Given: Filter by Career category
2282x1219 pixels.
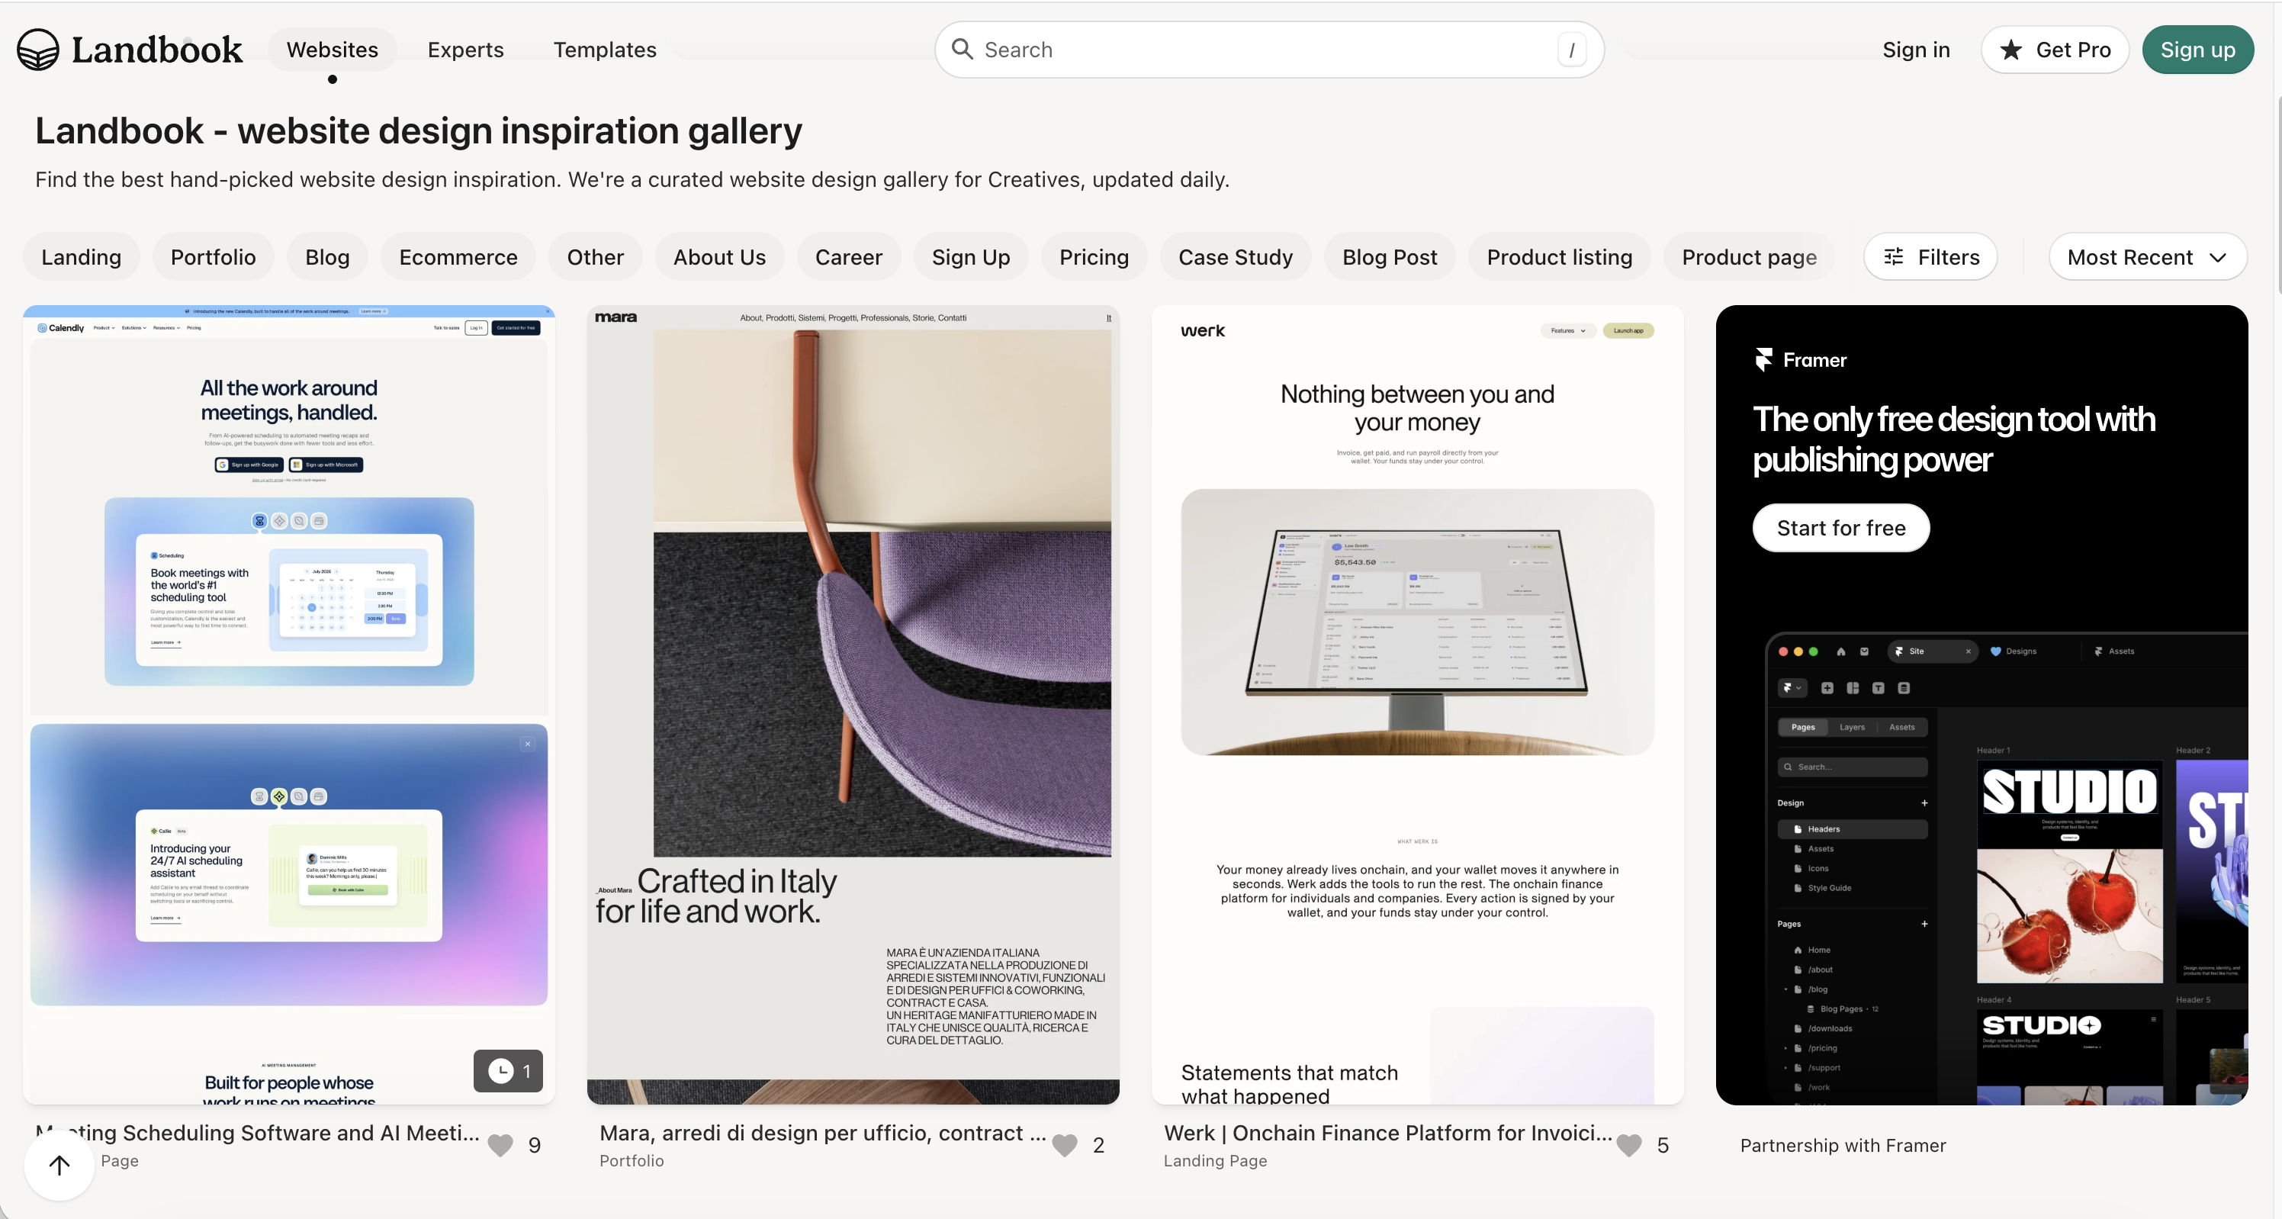Looking at the screenshot, I should click(849, 257).
